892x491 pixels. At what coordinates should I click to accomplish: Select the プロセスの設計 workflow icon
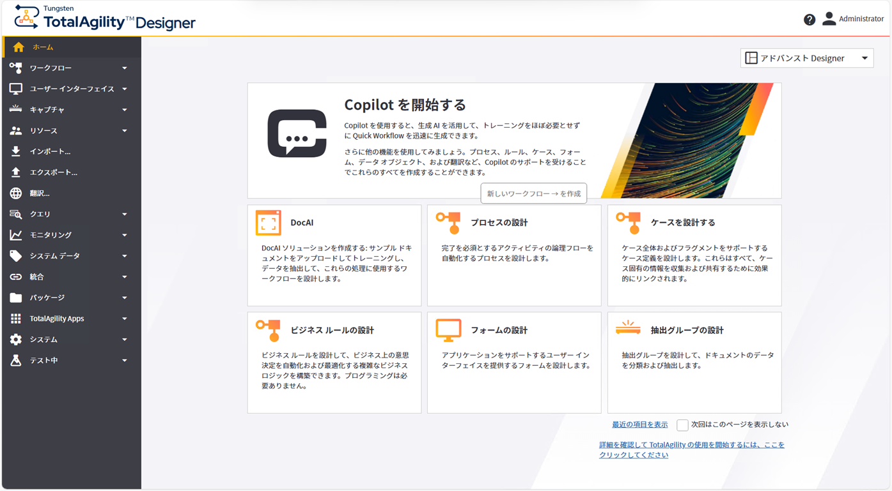coord(448,222)
